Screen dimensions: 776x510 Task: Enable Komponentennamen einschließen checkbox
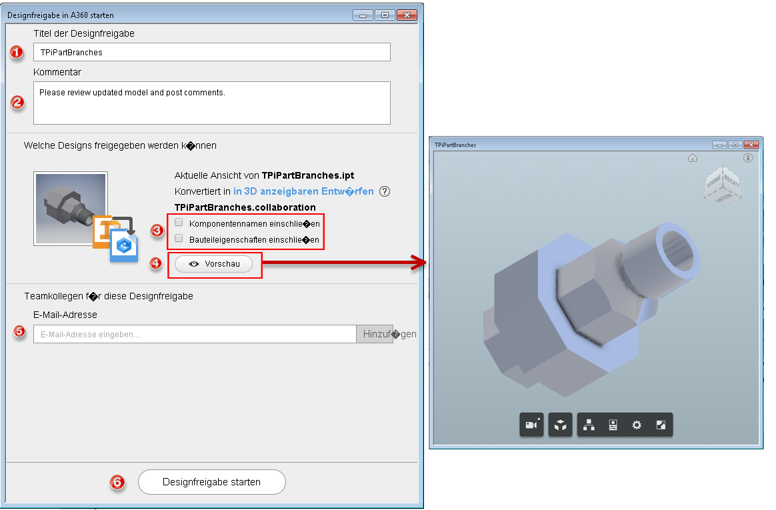[179, 223]
